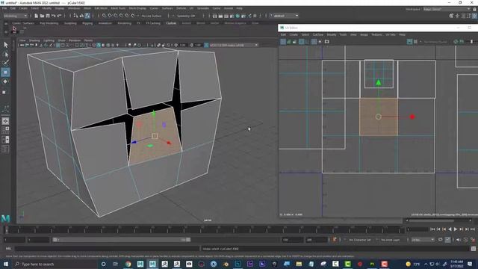478x269 pixels.
Task: Click the Maya home logo icon
Action: pos(5,218)
